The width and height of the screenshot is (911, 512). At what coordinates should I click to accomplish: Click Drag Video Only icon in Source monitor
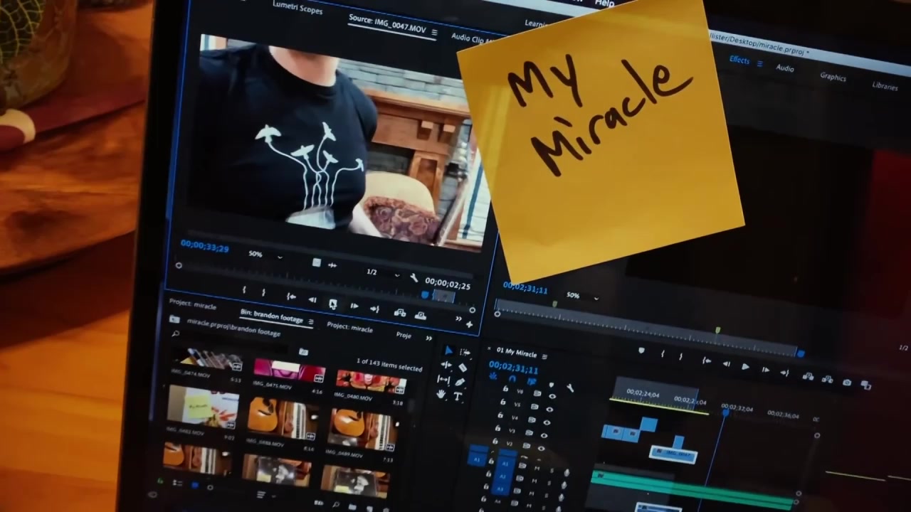coord(317,262)
